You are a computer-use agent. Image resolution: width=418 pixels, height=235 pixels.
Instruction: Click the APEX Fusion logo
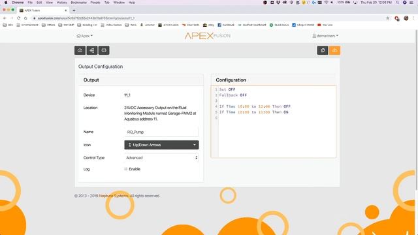208,36
